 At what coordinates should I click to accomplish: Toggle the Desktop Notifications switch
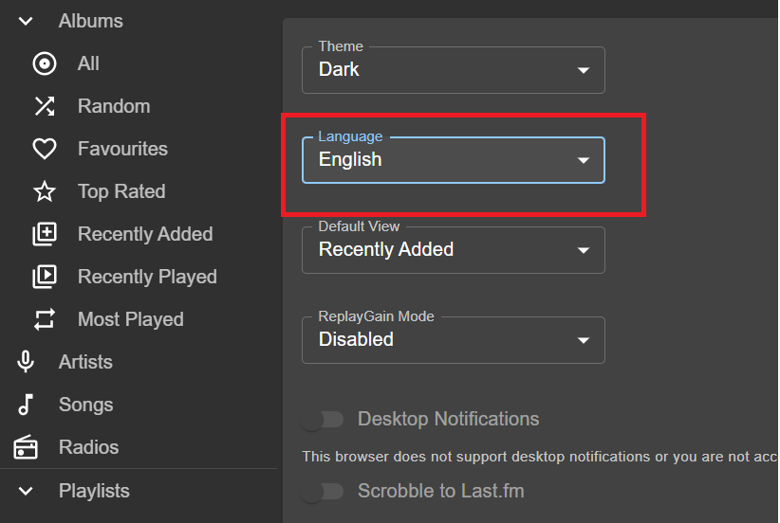coord(323,420)
